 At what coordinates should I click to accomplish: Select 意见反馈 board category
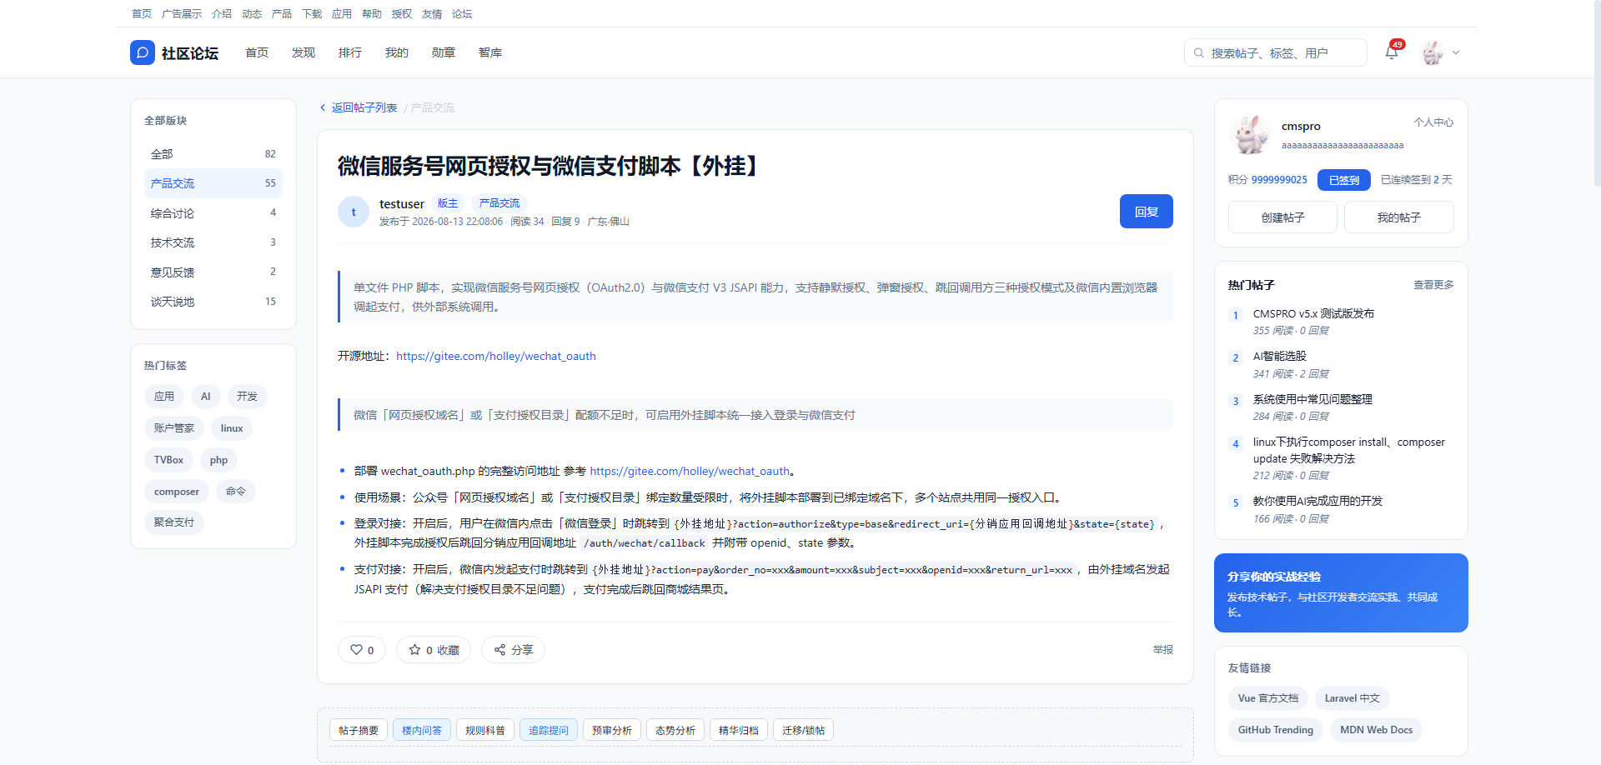tap(213, 272)
